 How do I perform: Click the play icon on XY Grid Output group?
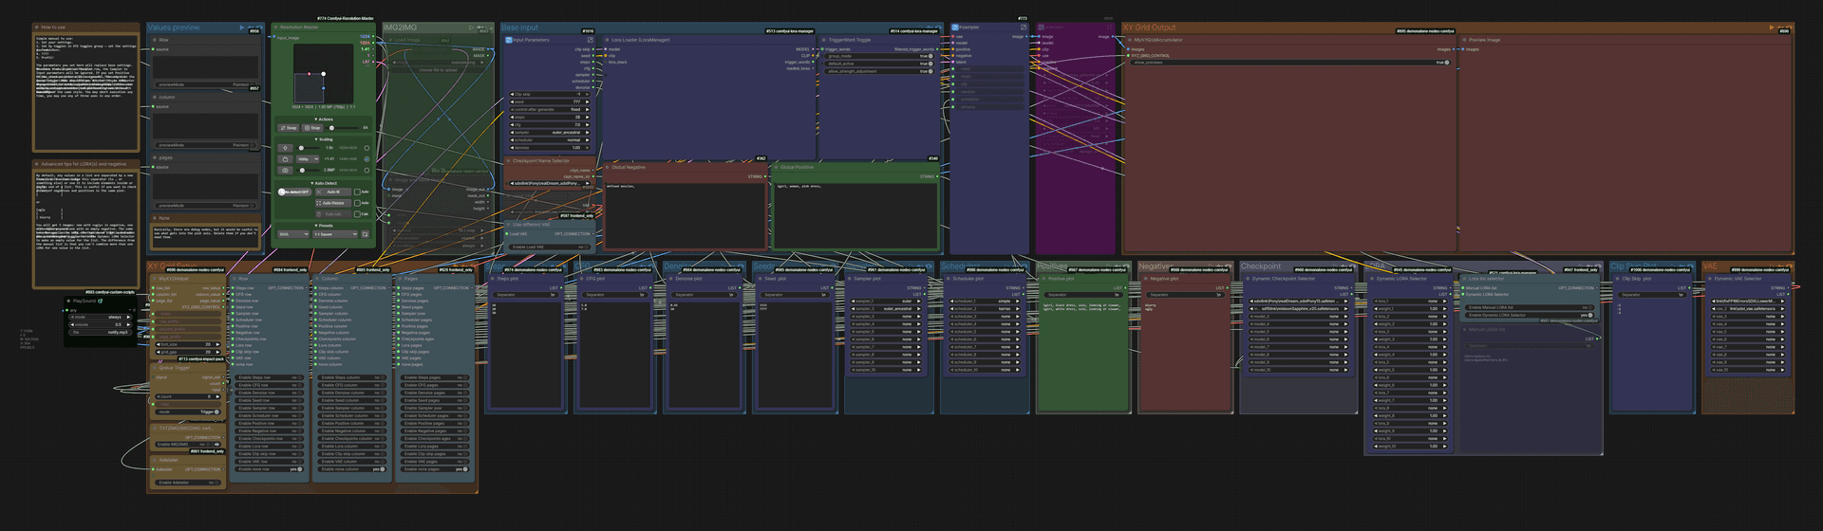pyautogui.click(x=1771, y=27)
